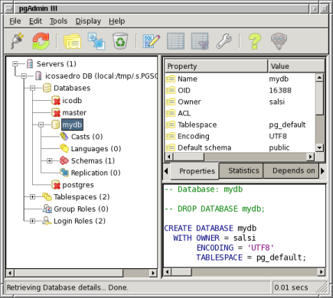The height and width of the screenshot is (298, 333).
Task: Select the Default schema property row
Action: [240, 147]
